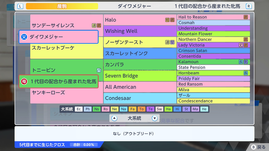Screen dimensions: 269x151
Task: Click the Consentida entry
Action: pos(213,56)
